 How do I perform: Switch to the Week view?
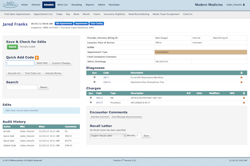[x=76, y=14]
